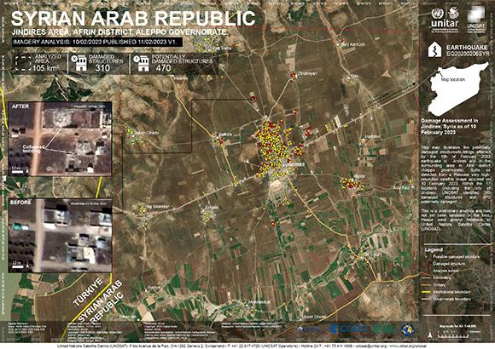Click the EQ20230206SYR earthquake code

tap(468, 54)
